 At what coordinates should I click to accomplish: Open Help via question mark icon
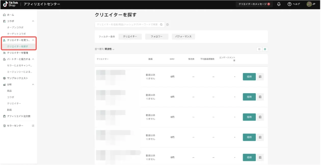point(289,4)
